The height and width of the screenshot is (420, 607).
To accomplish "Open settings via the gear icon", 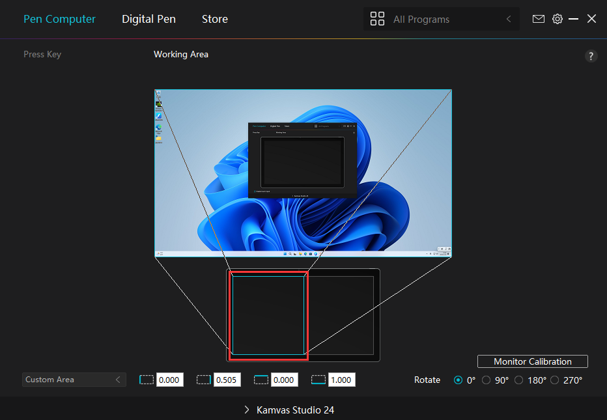I will [x=557, y=19].
